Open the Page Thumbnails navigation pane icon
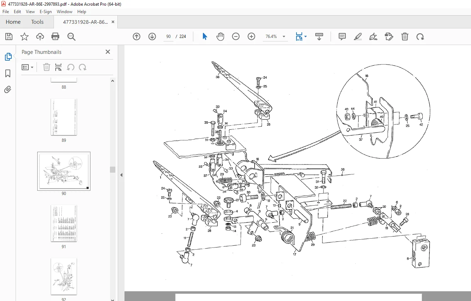This screenshot has height=301, width=471. tap(8, 57)
